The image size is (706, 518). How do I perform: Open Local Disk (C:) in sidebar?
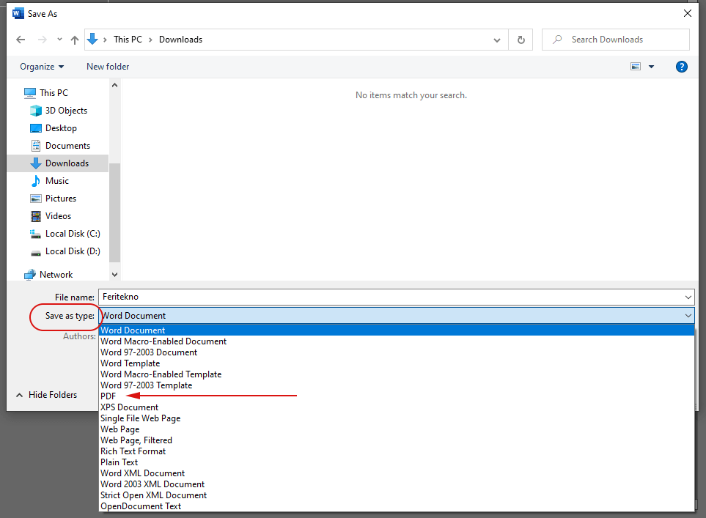(x=73, y=233)
